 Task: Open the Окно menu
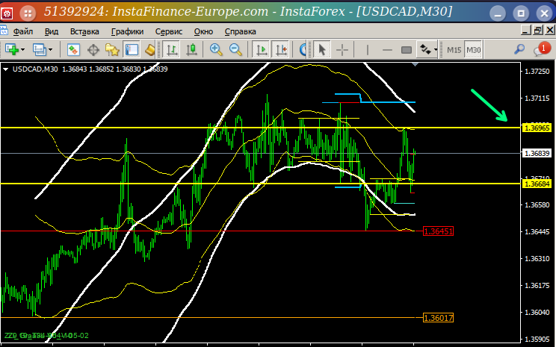(203, 31)
